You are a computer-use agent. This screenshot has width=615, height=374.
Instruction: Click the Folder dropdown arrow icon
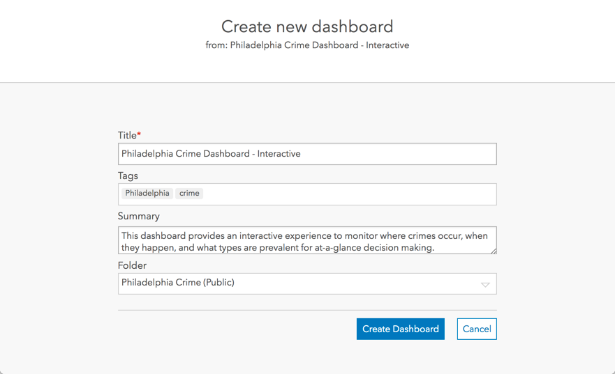coord(485,285)
